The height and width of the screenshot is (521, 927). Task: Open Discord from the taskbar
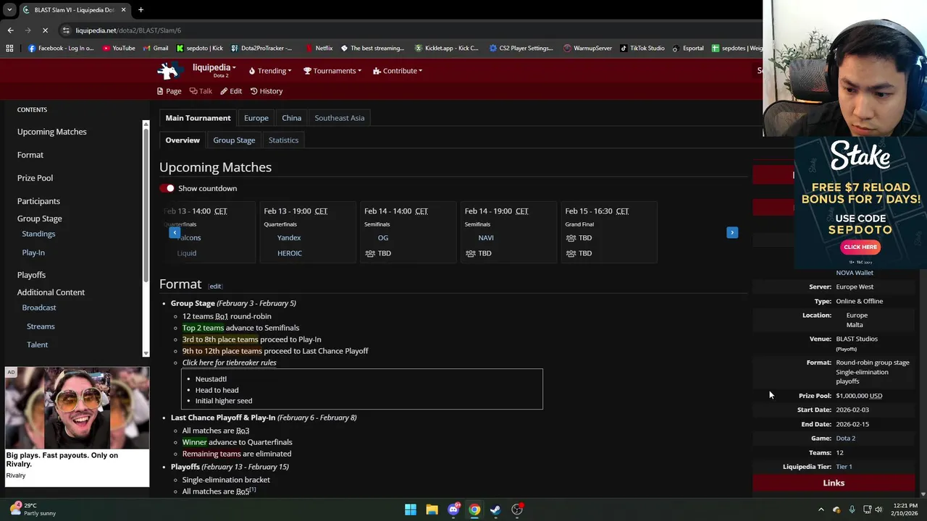[x=453, y=509]
